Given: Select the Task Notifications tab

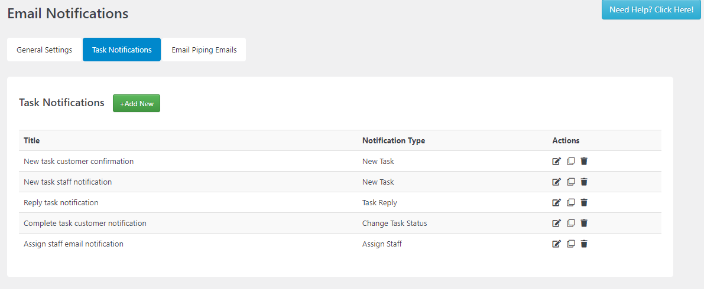Looking at the screenshot, I should 122,50.
